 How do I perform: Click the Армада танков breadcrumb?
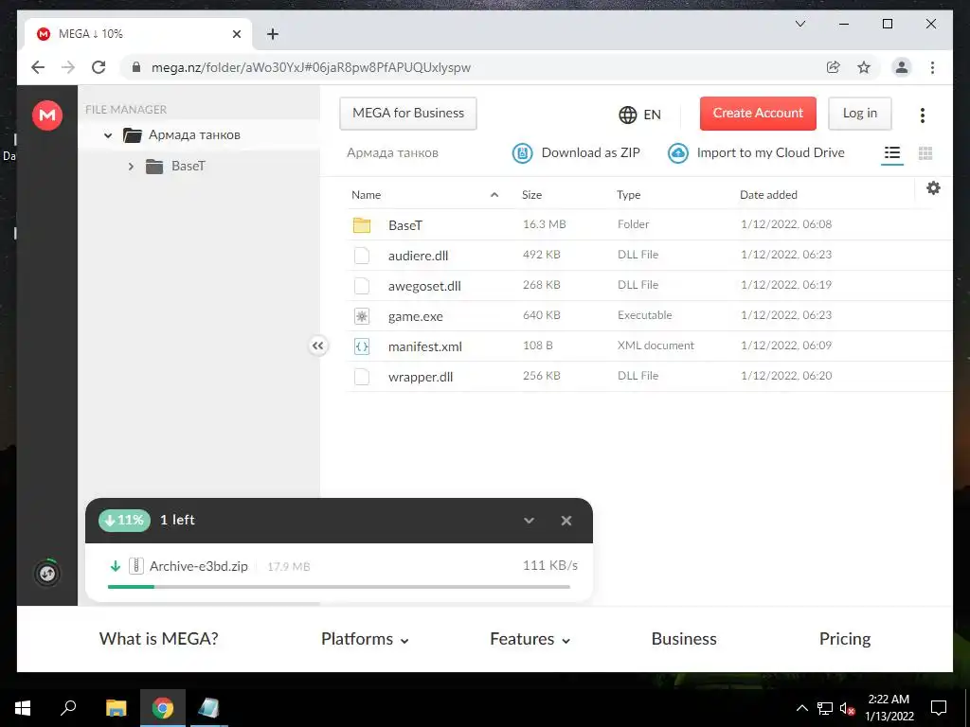point(392,152)
